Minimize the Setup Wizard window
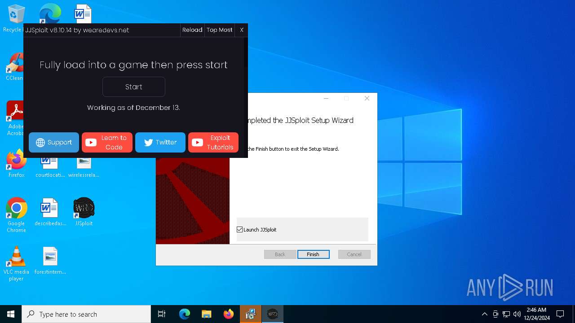575x323 pixels. [326, 99]
